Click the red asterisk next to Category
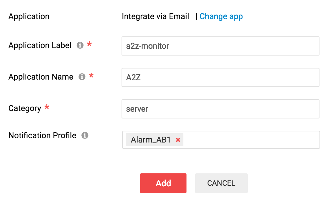The image size is (330, 211). [47, 107]
